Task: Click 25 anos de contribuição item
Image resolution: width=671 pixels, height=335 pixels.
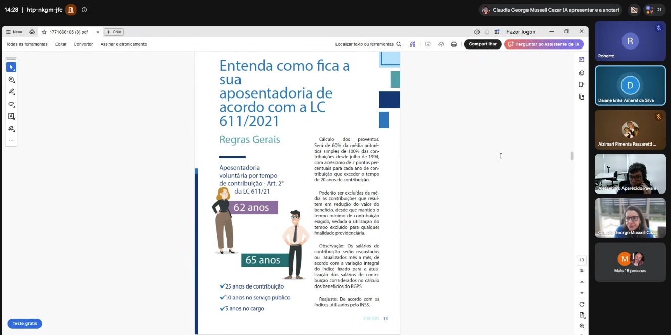Action: point(252,286)
